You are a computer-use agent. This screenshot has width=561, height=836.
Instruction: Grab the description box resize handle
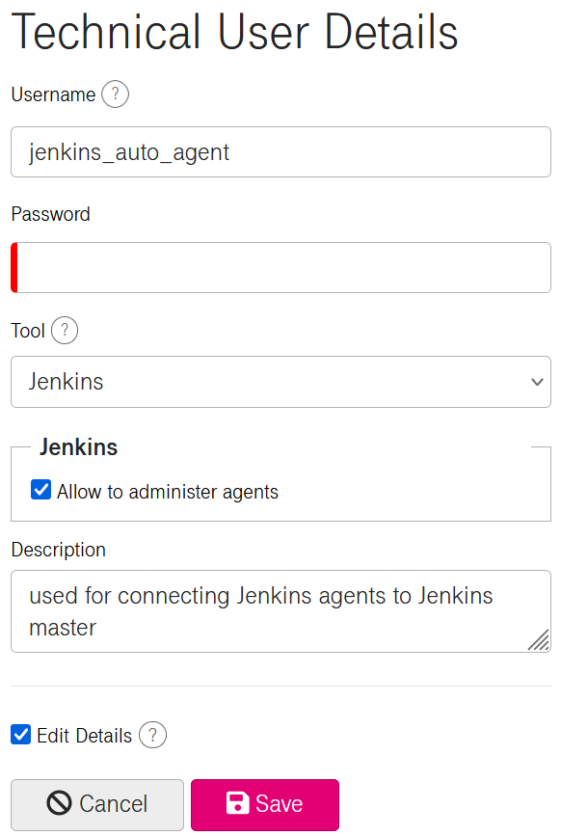[539, 640]
